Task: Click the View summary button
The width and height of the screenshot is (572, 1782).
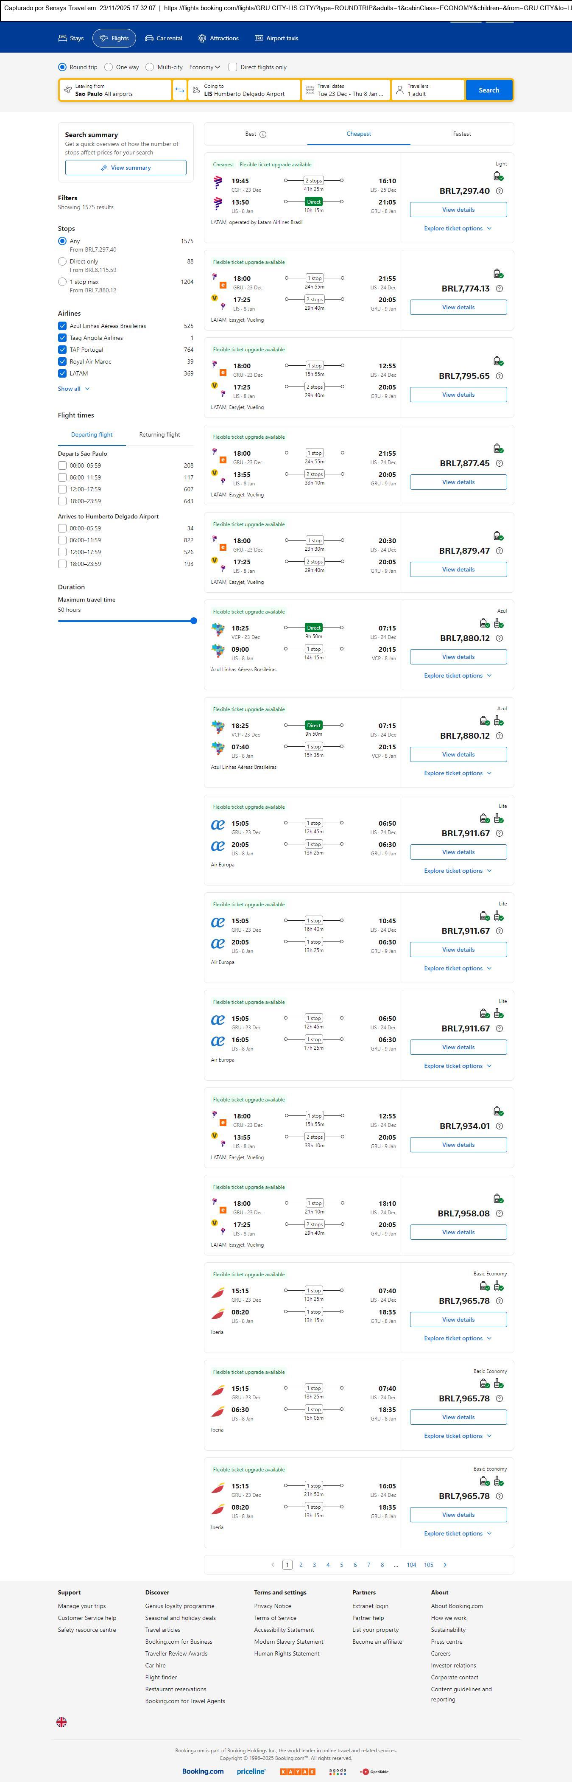Action: (x=125, y=168)
